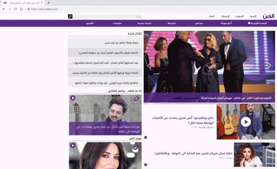Star the أنس فخري article
This screenshot has height=169, width=277.
tap(146, 137)
